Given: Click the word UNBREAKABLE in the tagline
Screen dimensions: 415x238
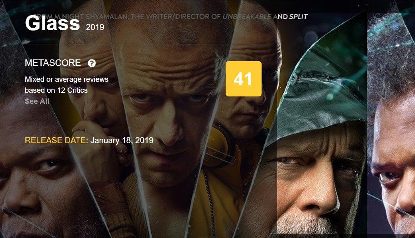Looking at the screenshot, I should [247, 17].
